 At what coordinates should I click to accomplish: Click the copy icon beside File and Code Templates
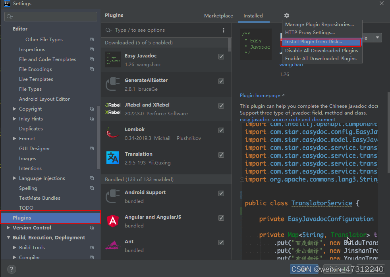pos(92,59)
